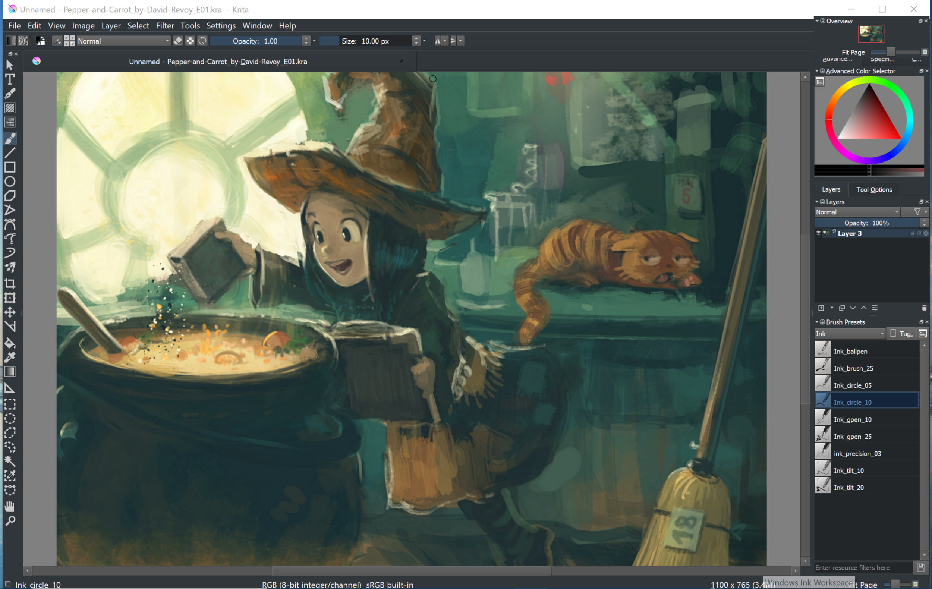
Task: Toggle eraser mode in the toolbar
Action: pyautogui.click(x=178, y=41)
